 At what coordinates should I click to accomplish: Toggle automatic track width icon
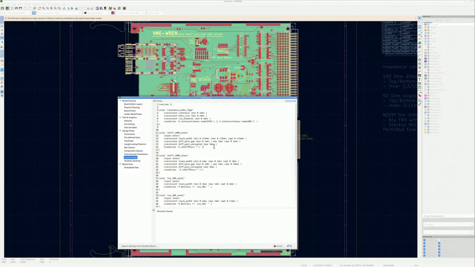point(33,13)
